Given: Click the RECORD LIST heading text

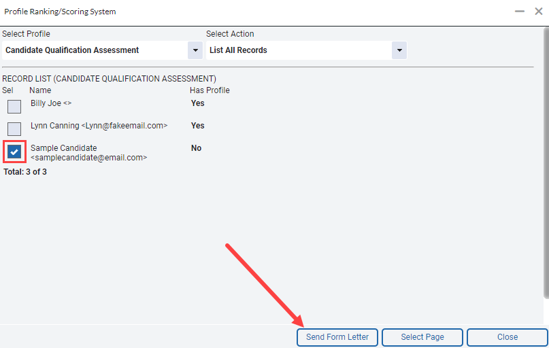Looking at the screenshot, I should pyautogui.click(x=110, y=79).
